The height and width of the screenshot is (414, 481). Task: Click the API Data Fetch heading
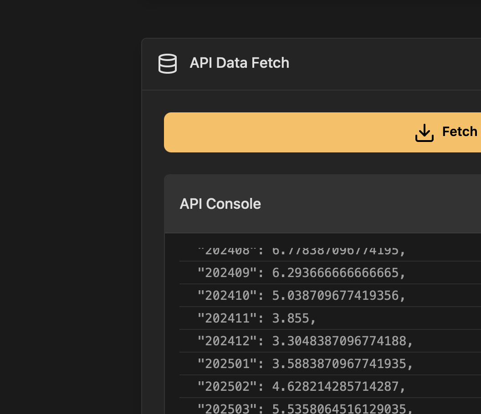pos(239,63)
